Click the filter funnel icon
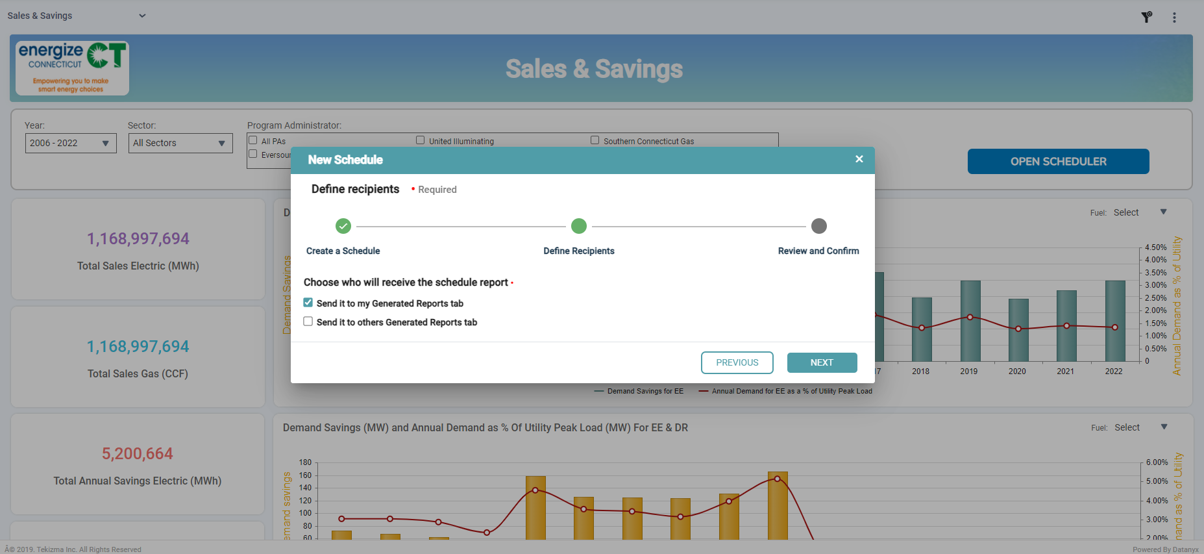The height and width of the screenshot is (554, 1204). 1147,17
